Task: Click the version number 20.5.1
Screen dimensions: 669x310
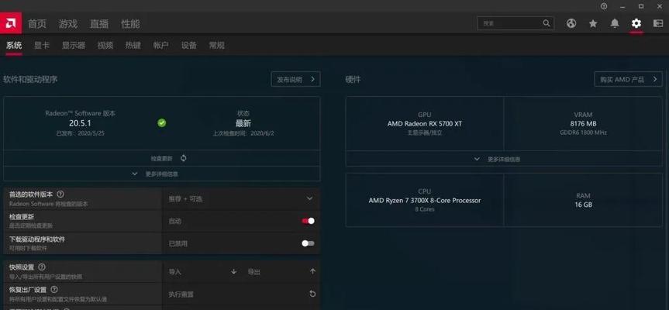Action: coord(81,122)
